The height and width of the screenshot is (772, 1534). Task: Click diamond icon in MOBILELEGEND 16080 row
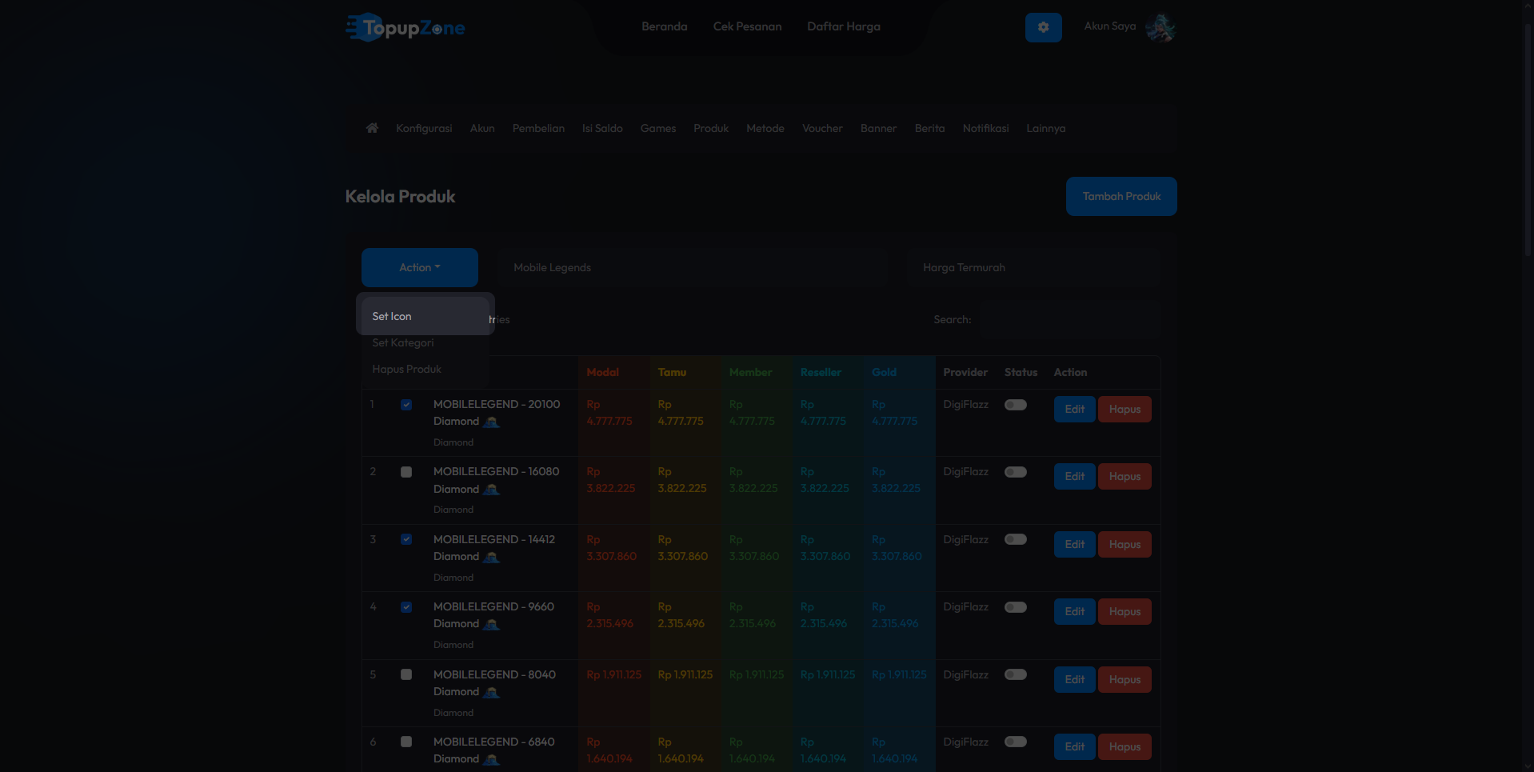[x=491, y=490]
